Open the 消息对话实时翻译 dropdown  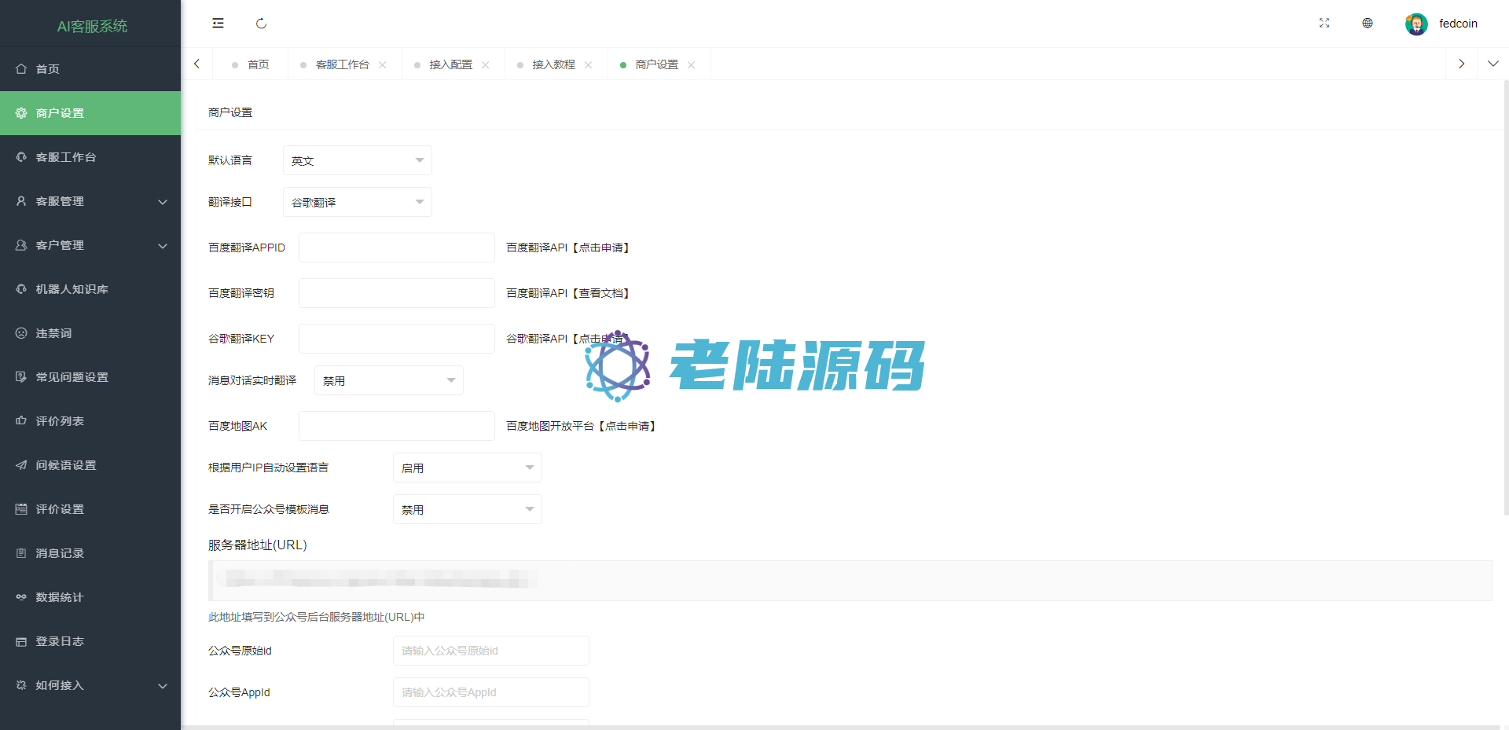pos(388,380)
